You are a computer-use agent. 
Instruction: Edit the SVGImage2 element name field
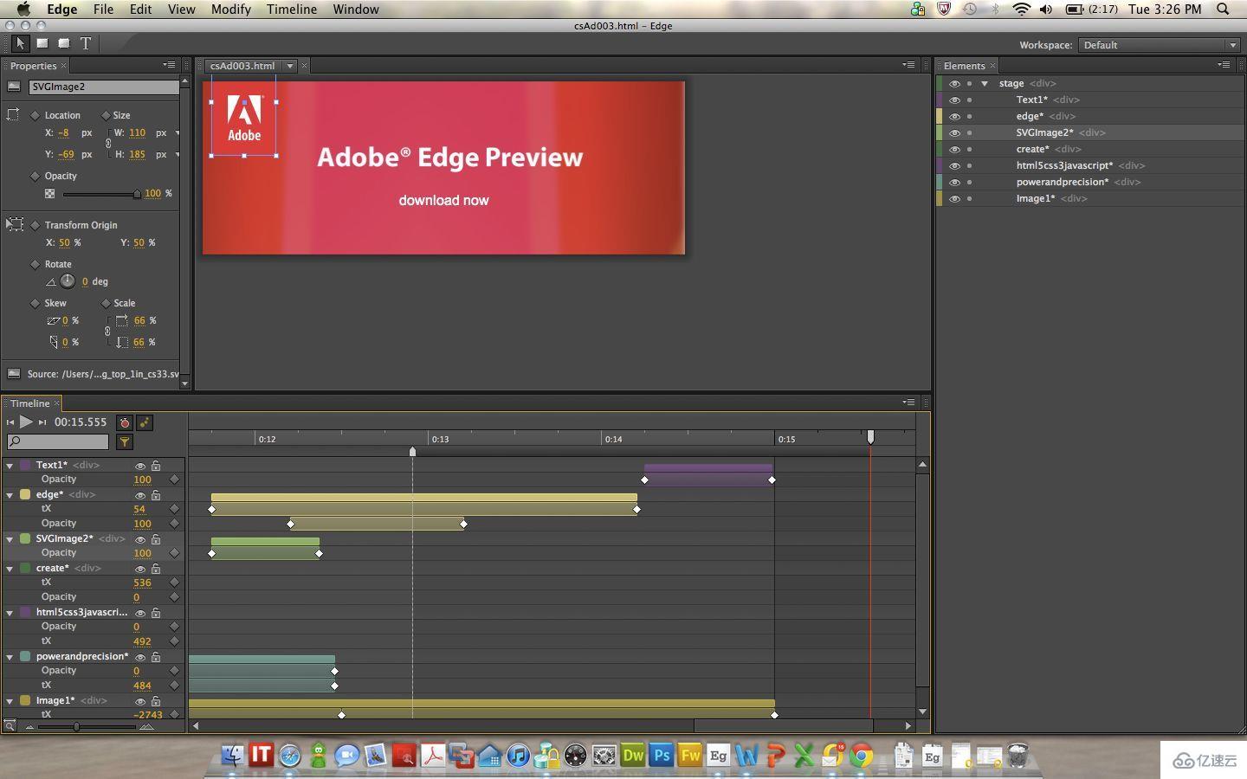coord(103,87)
